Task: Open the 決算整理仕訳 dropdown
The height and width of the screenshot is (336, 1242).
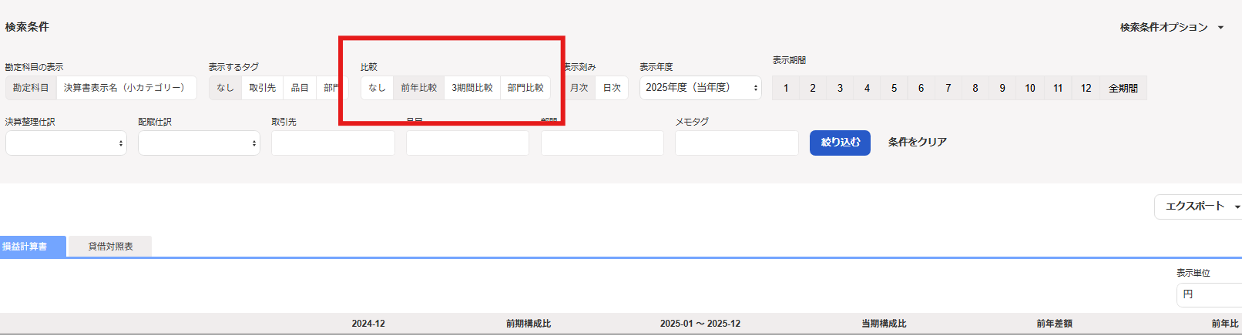Action: [65, 143]
